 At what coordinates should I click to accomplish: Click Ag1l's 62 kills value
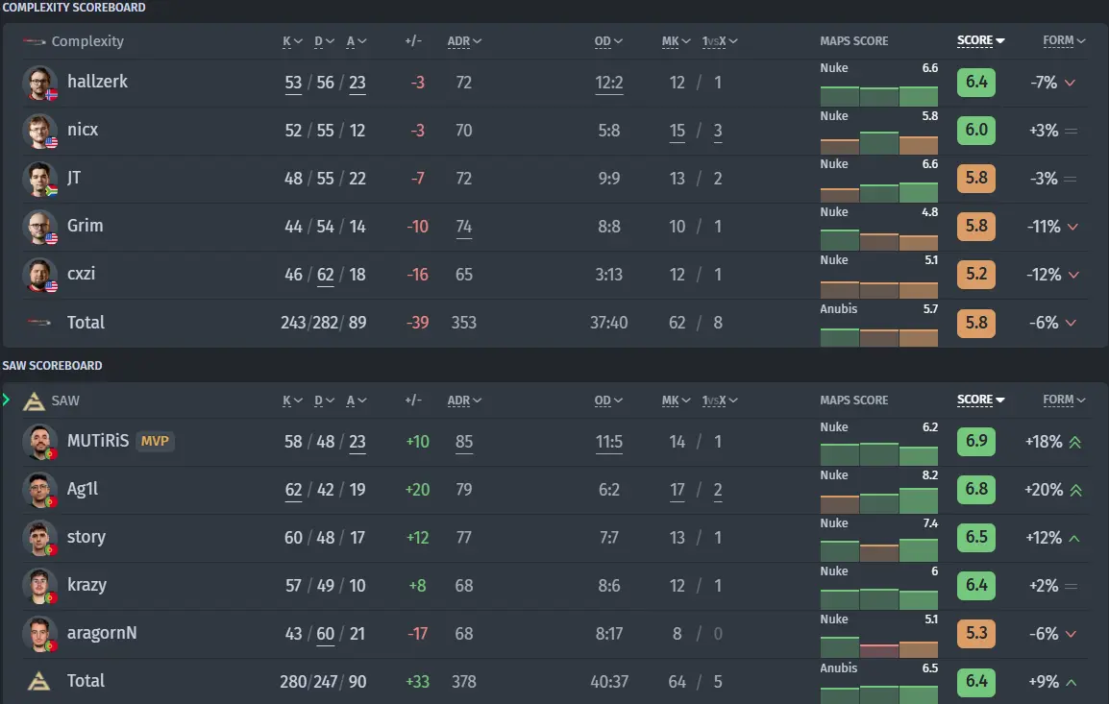click(293, 491)
